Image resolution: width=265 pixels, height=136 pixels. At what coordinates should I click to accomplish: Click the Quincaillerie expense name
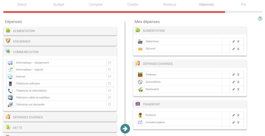pos(153,82)
